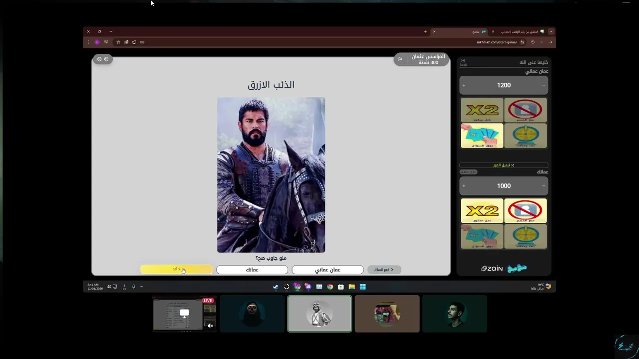Expand the tab search dropdown arrow
639x359 pixels.
tap(551, 31)
